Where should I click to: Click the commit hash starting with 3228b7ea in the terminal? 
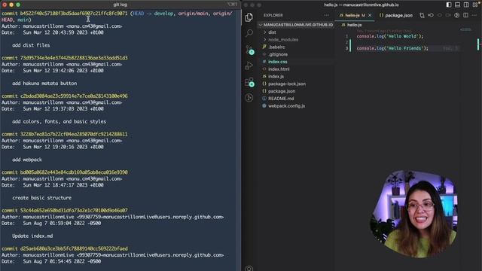(74, 134)
